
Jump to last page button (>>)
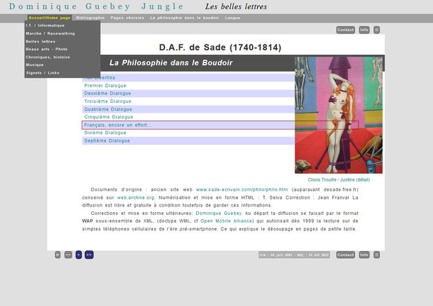(x=89, y=255)
